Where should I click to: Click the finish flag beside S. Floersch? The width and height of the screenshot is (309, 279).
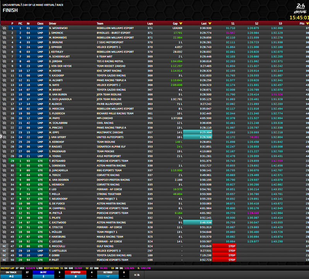coord(4,113)
